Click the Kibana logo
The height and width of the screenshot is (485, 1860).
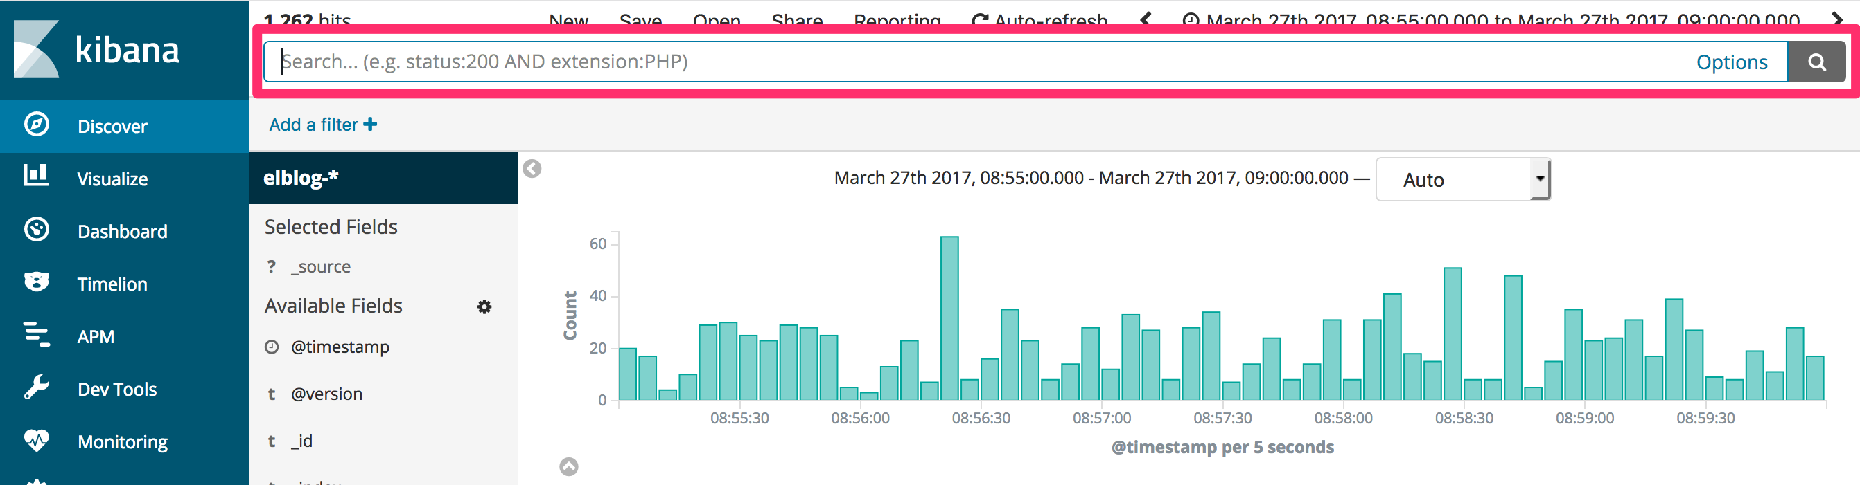point(97,49)
